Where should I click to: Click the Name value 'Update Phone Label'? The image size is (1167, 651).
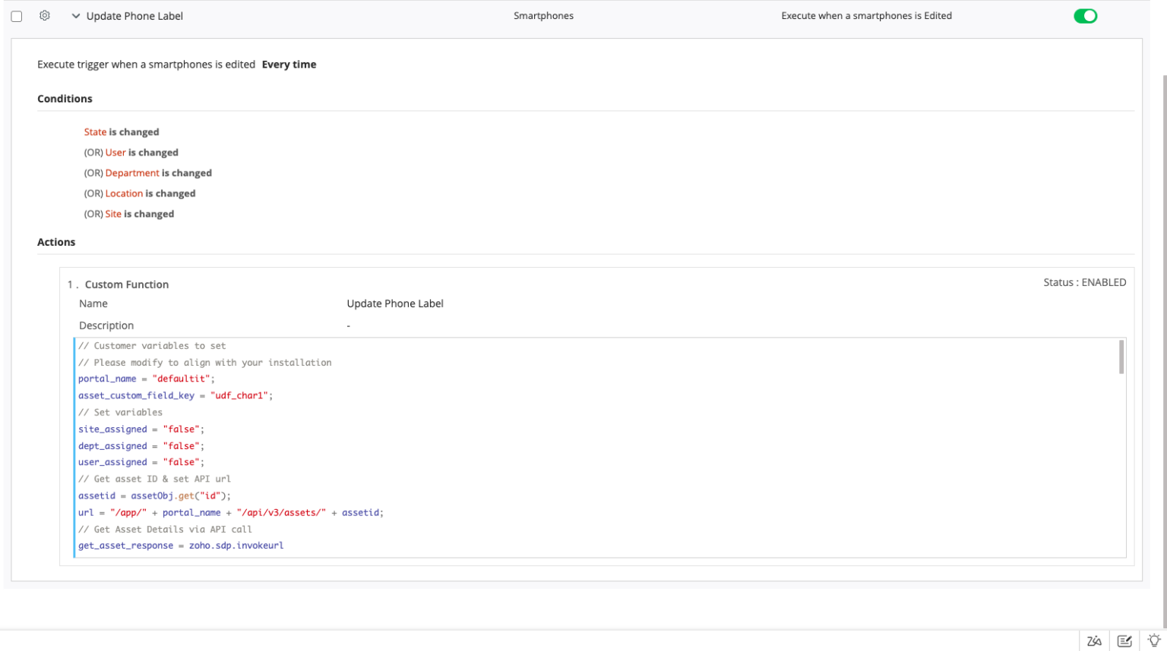click(395, 303)
